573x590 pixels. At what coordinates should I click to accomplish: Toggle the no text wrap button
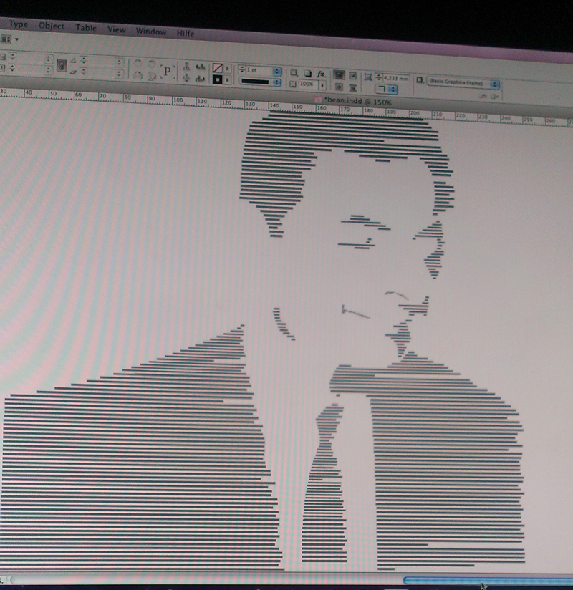pos(339,75)
